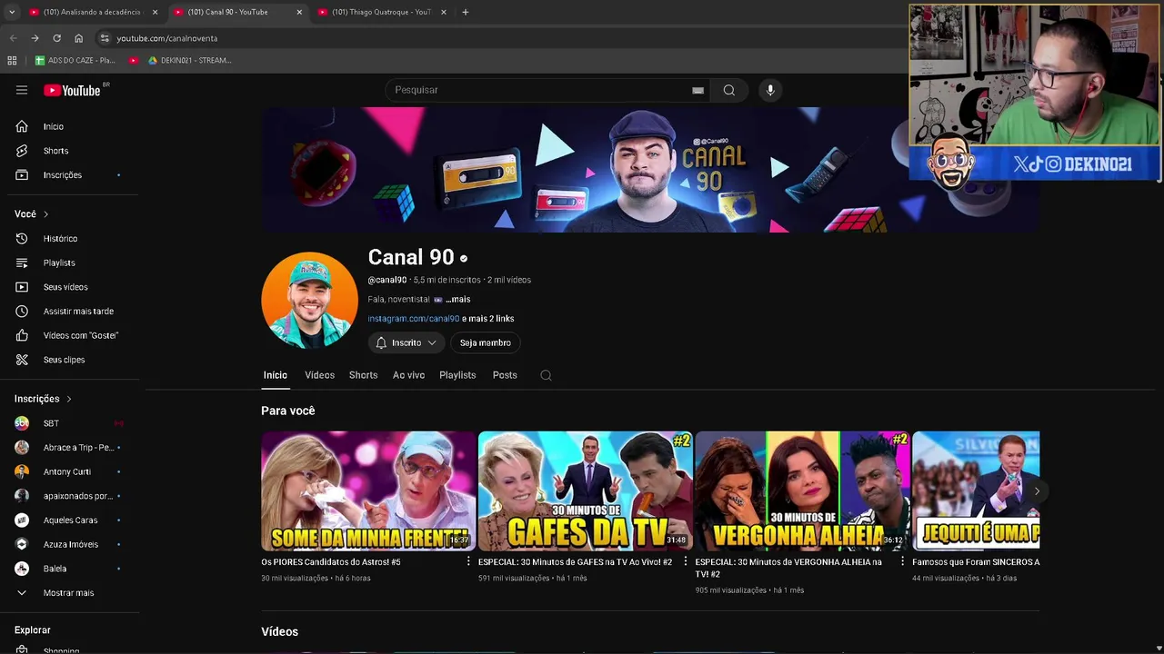Open DEKIN021 STREAM bookmark
This screenshot has width=1164, height=654.
coord(189,60)
